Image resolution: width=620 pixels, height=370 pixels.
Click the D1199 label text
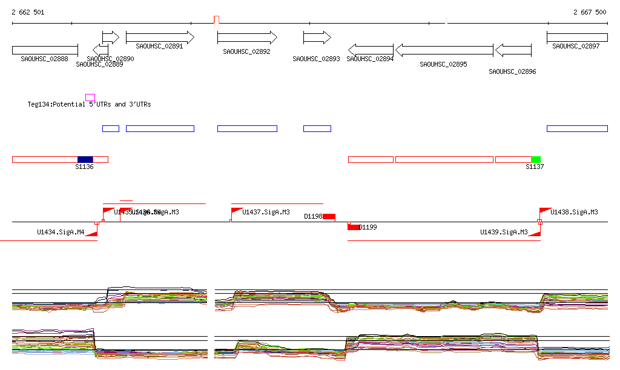click(x=368, y=227)
